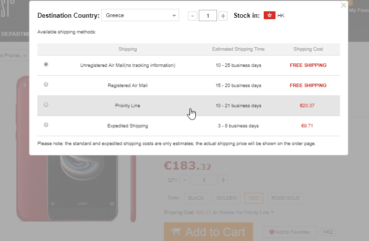Click the Hong Kong flag icon

[x=269, y=16]
